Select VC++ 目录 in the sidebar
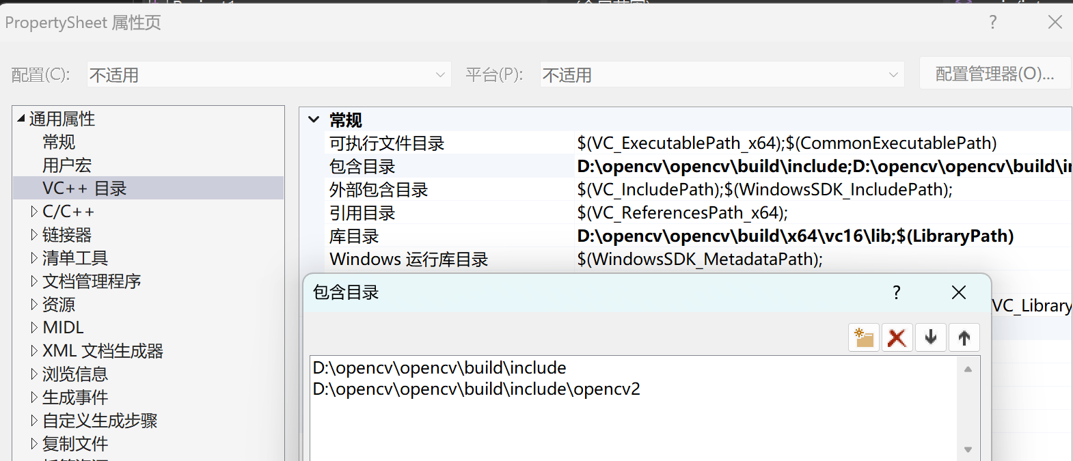1073x461 pixels. click(x=85, y=188)
